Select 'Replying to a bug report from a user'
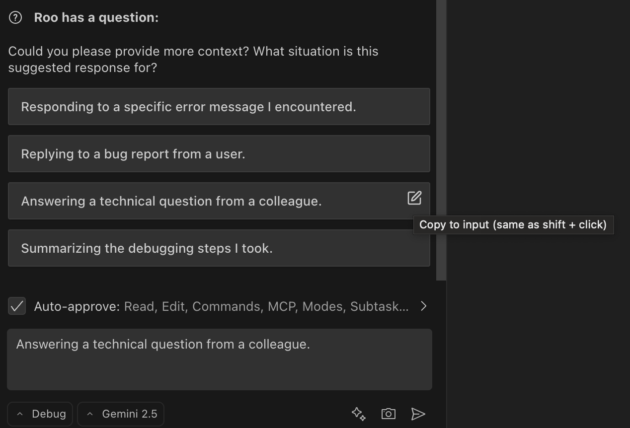 click(219, 153)
